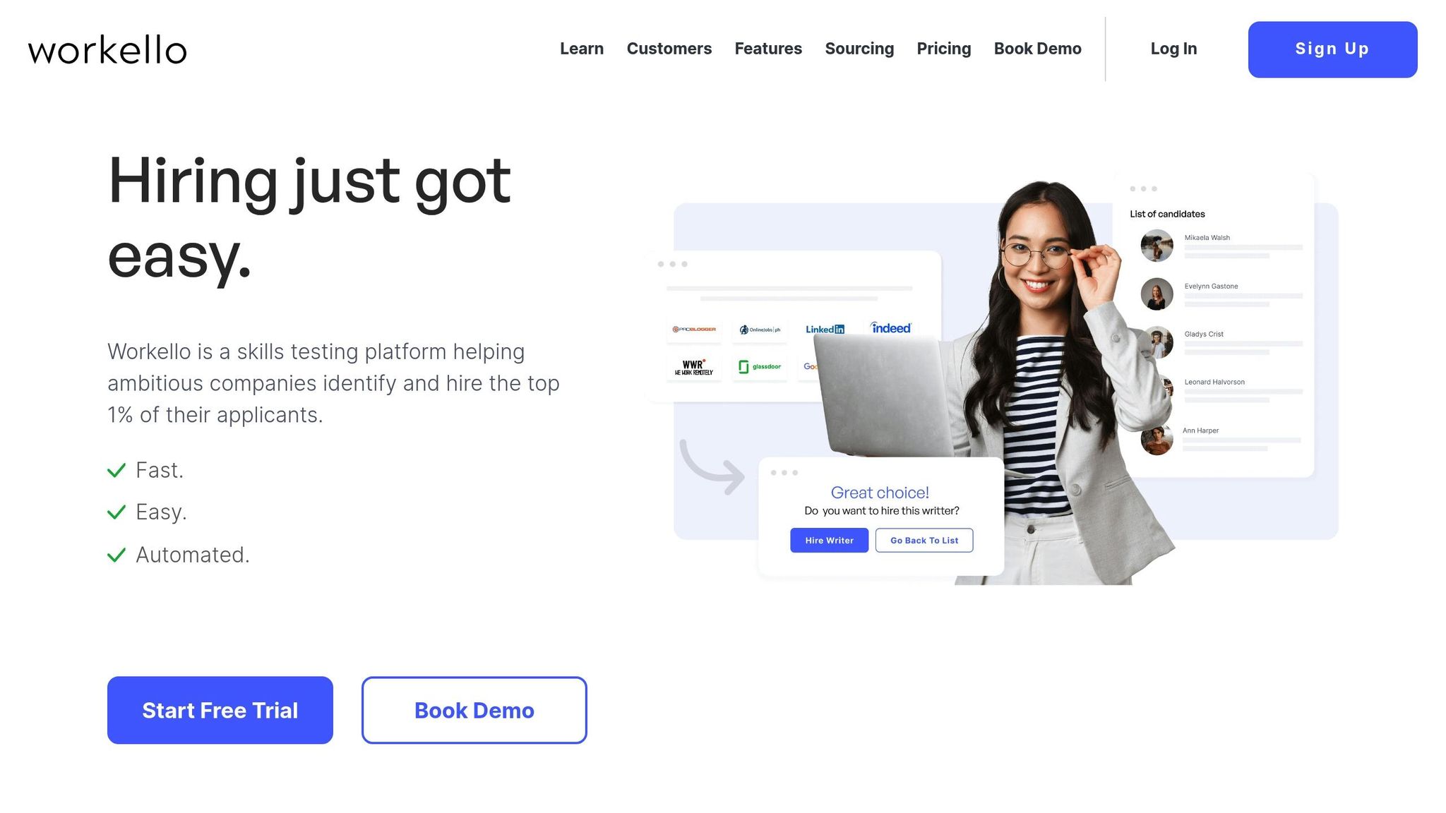Click the Indeed logo tile

[891, 328]
